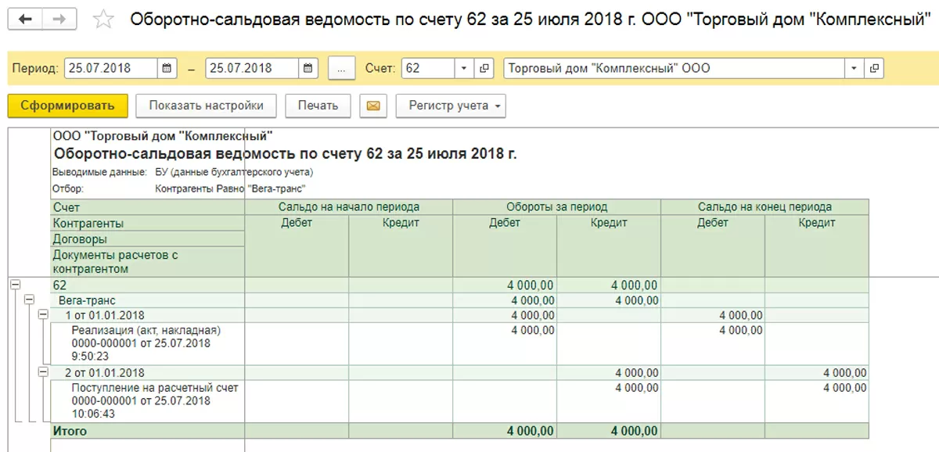Screen dimensions: 939x452
Task: Click the Счет header cell in table
Action: click(x=147, y=207)
